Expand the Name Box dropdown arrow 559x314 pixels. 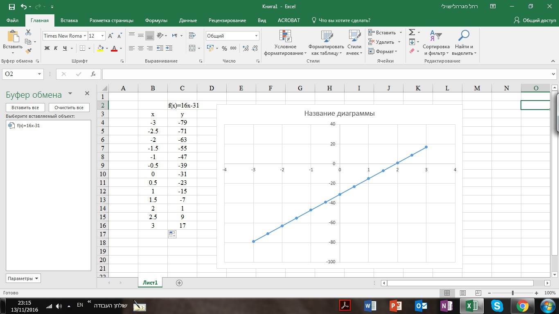40,74
